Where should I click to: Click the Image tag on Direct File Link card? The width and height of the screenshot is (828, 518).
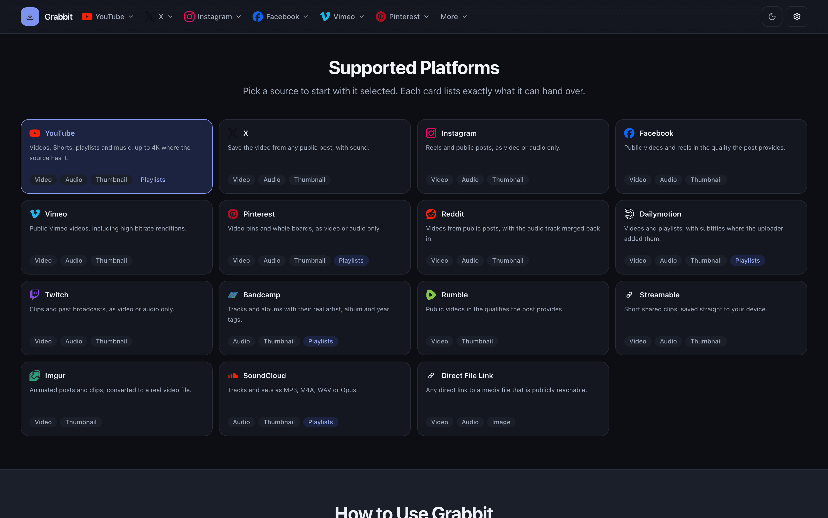(501, 422)
